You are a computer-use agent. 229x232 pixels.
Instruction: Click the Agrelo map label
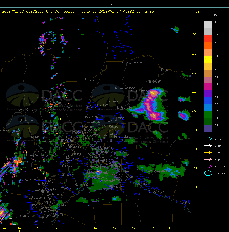[x=67, y=166]
